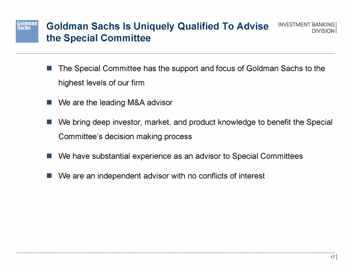Click the bullet beside independent advisor
351x271 pixels.
tap(49, 175)
